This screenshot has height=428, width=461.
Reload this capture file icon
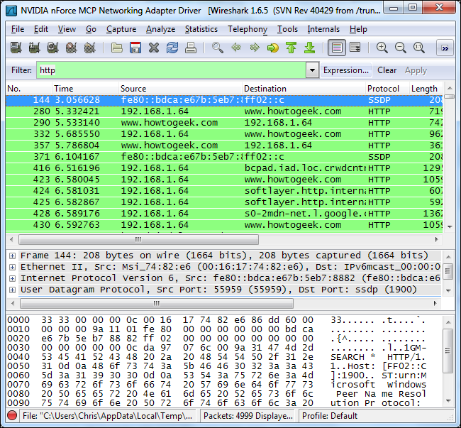[172, 48]
